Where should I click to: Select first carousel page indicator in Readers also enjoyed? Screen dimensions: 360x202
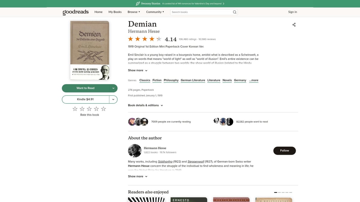[275, 192]
